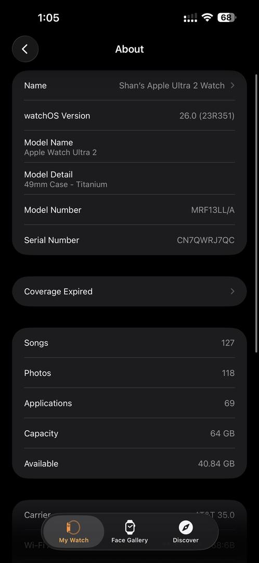Click the vertical scrollbar indicator

[x=256, y=214]
